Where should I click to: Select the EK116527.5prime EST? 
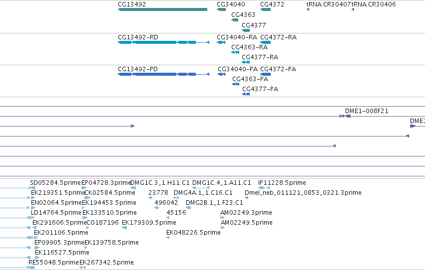click(x=37, y=258)
